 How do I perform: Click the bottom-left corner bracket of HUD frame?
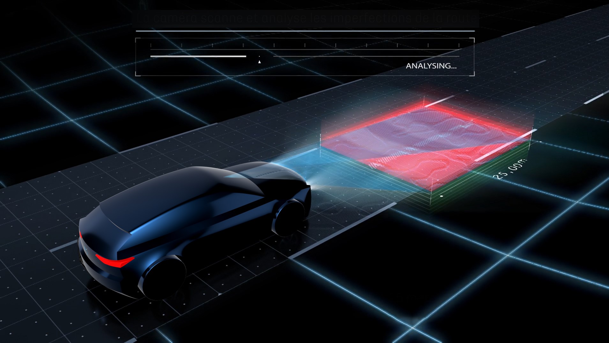click(x=137, y=75)
